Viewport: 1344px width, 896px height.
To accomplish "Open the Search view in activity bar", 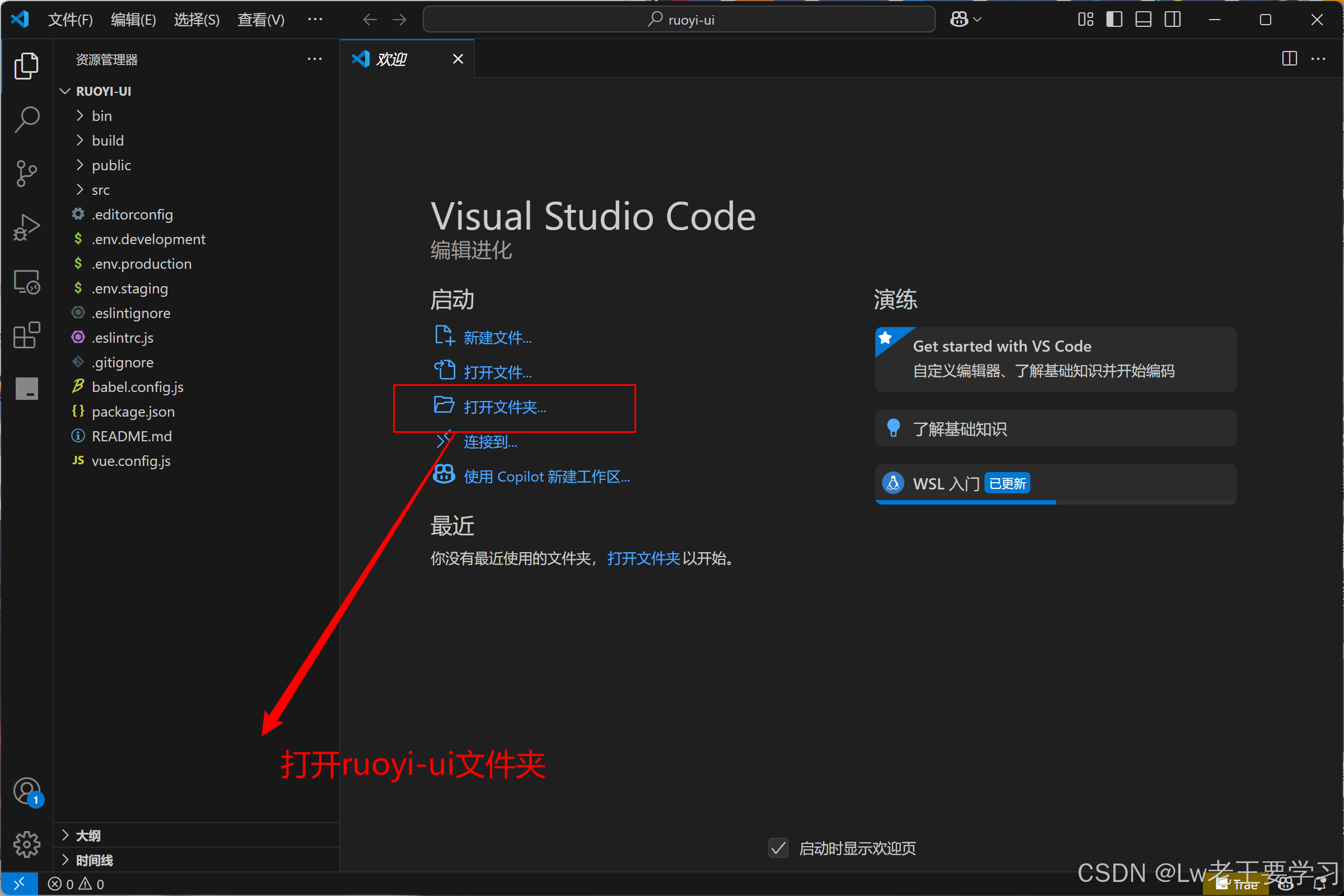I will [26, 119].
